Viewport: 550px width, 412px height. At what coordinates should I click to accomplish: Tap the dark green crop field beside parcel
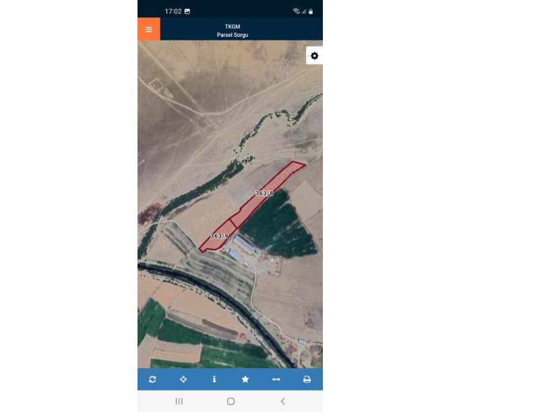point(278,225)
